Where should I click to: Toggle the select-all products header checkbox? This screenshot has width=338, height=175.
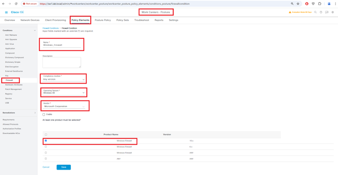coord(46,135)
